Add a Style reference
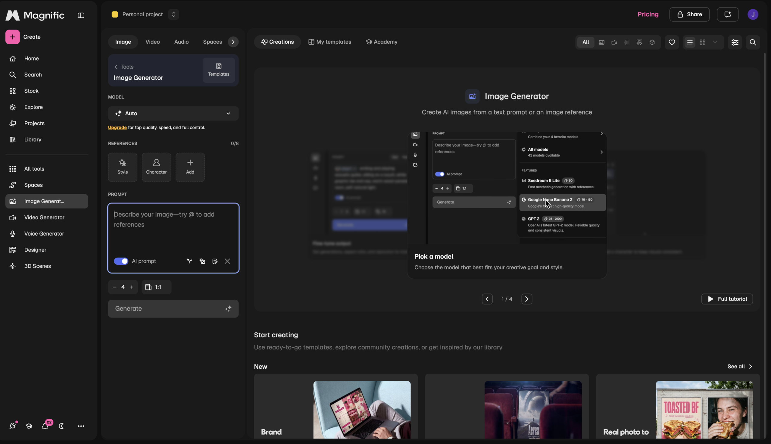This screenshot has width=771, height=444. point(123,167)
